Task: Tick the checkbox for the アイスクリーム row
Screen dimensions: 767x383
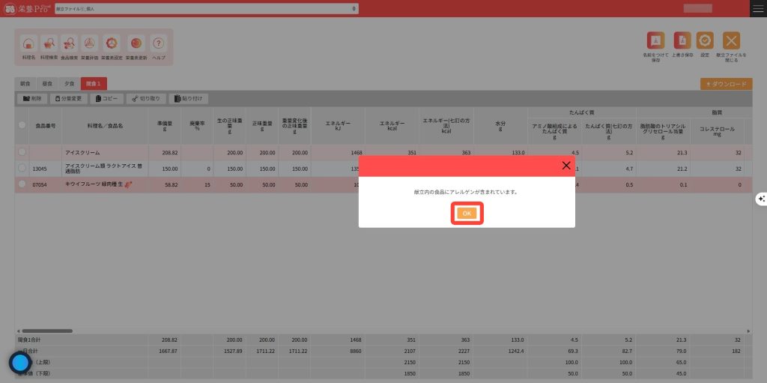Action: pyautogui.click(x=22, y=152)
